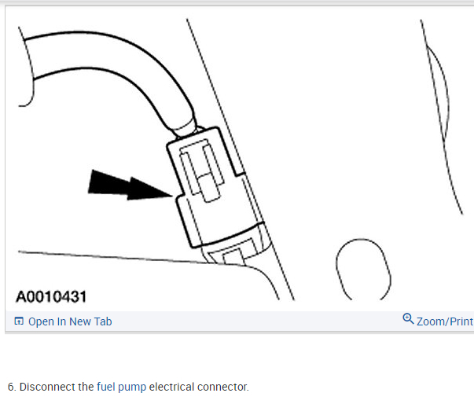The height and width of the screenshot is (404, 474).
Task: Select the A0010431 illustration ID label
Action: tap(51, 297)
